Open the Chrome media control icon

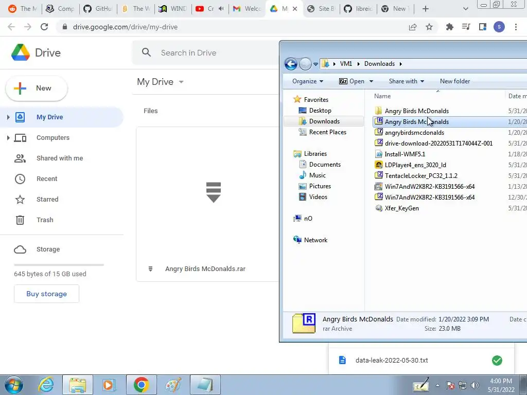466,27
